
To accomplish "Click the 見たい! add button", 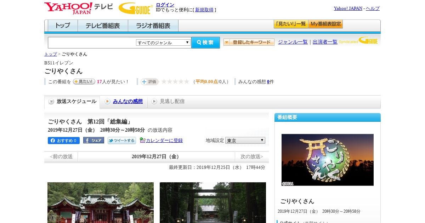I will tap(84, 81).
